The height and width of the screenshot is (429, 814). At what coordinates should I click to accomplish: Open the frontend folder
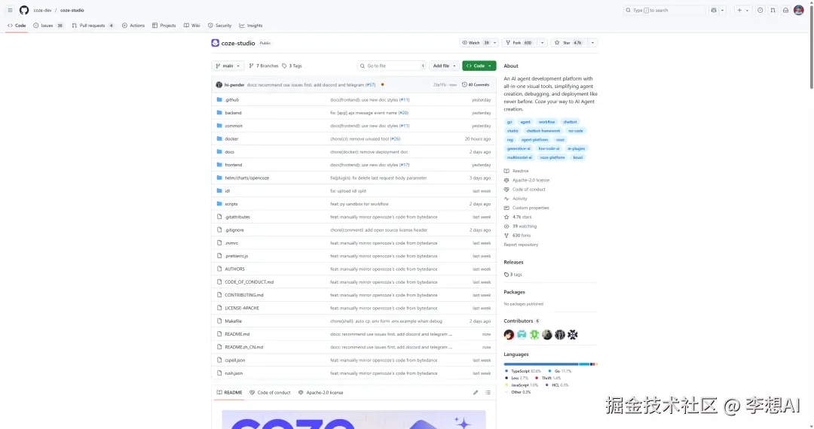pos(233,165)
